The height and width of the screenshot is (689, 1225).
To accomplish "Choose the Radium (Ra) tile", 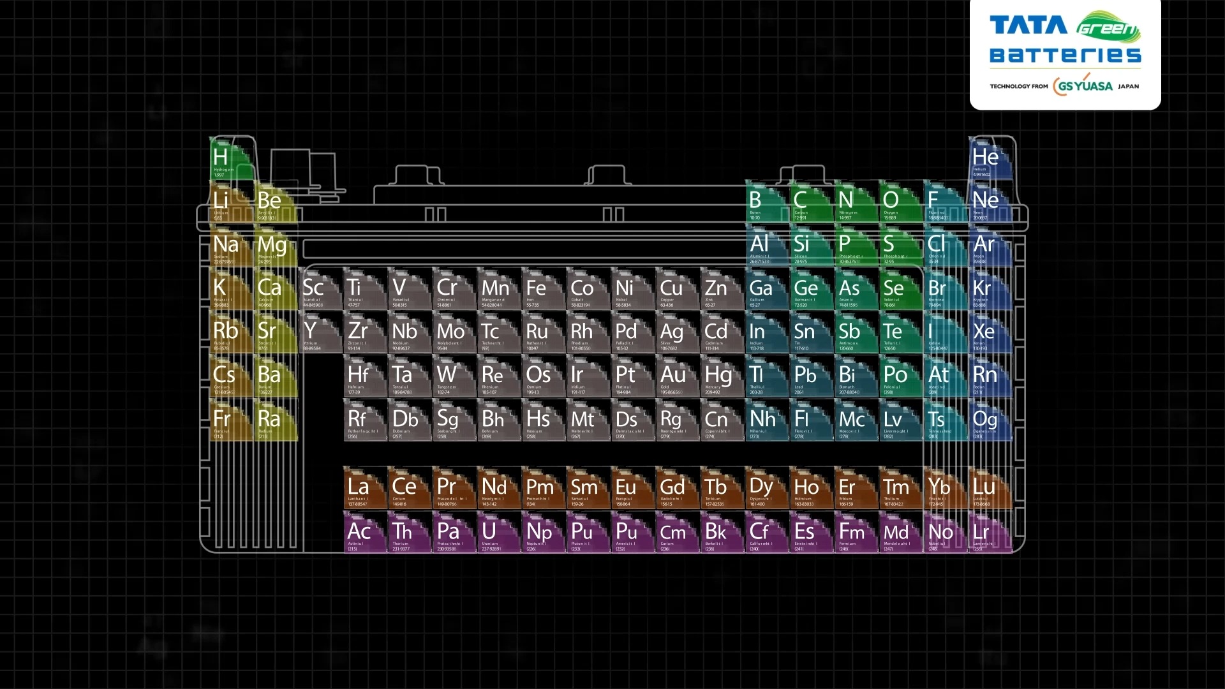I will pyautogui.click(x=276, y=420).
